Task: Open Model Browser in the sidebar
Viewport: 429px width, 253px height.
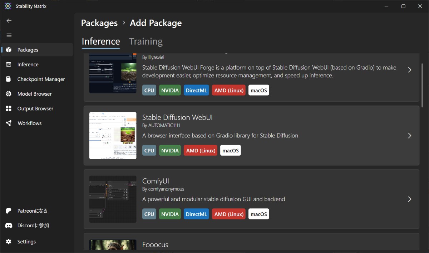Action: (37, 94)
